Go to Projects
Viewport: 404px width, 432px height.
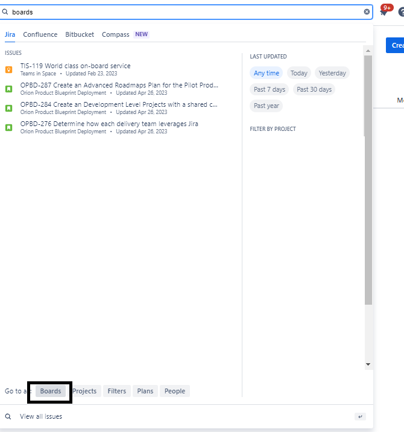coord(84,391)
